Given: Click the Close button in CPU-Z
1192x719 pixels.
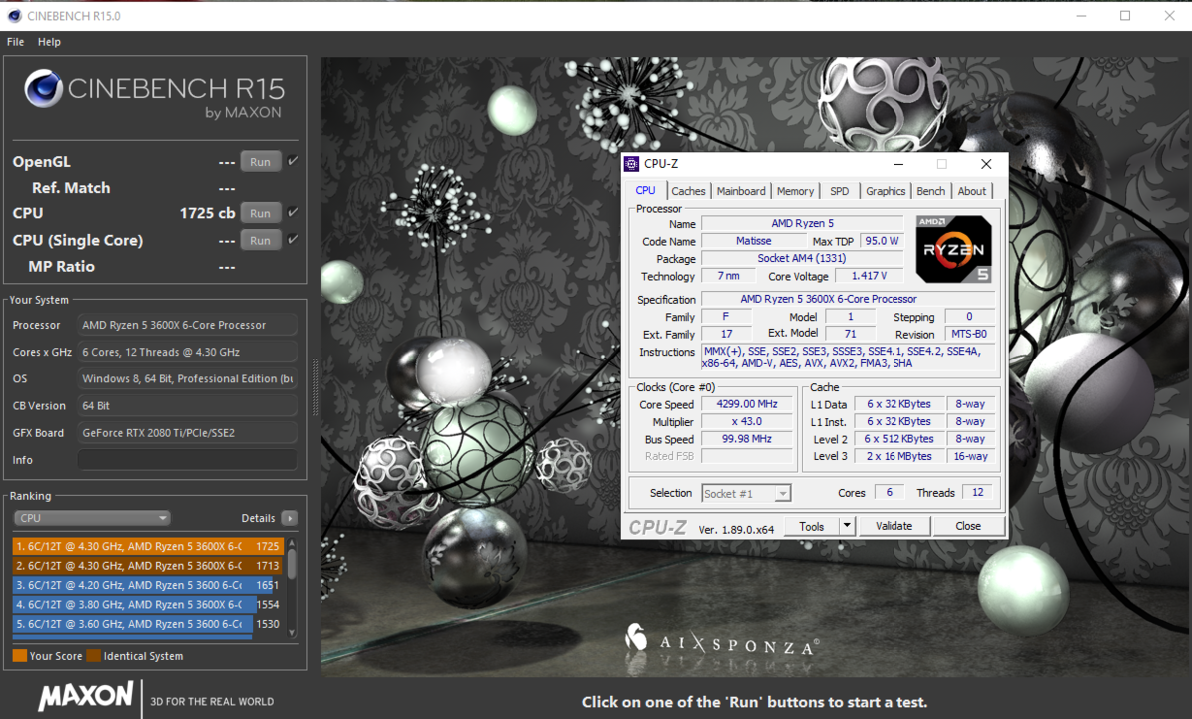Looking at the screenshot, I should coord(968,526).
